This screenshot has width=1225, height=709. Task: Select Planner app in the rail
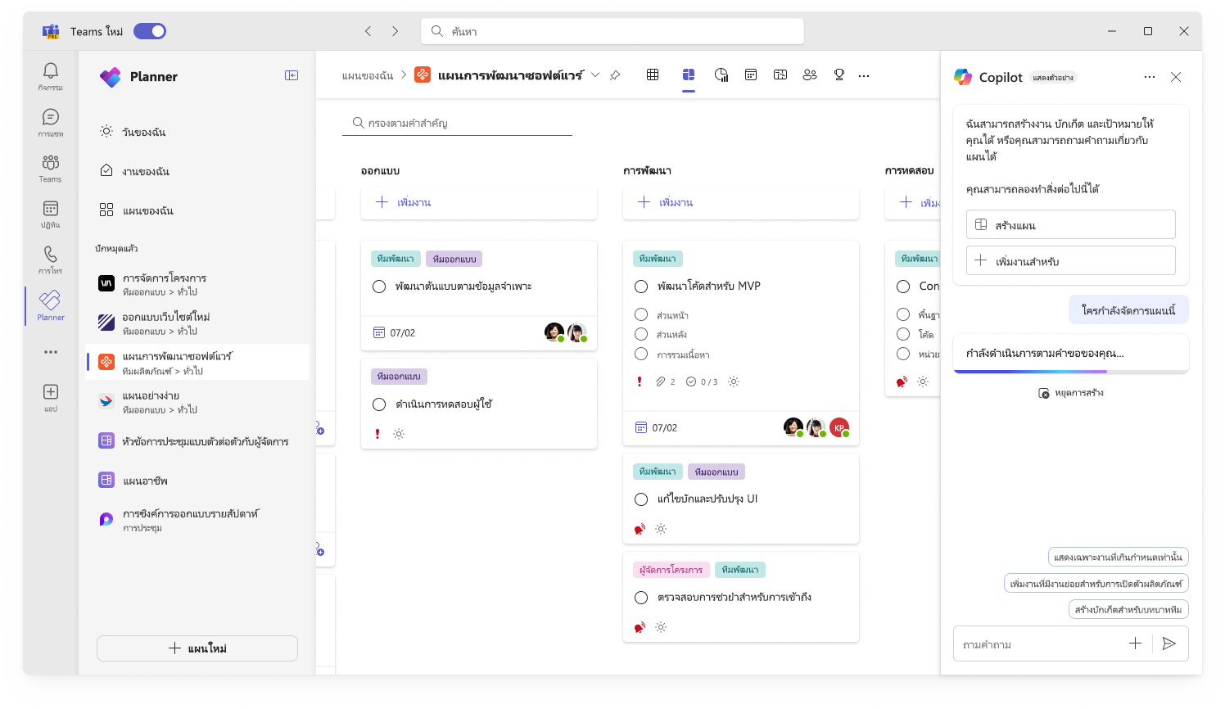tap(51, 305)
